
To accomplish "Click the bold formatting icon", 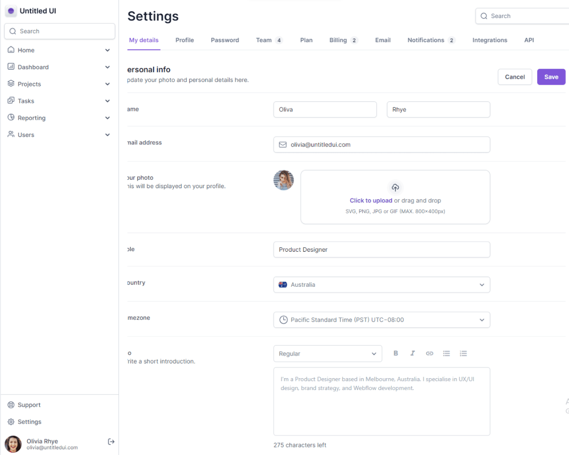I will point(396,354).
